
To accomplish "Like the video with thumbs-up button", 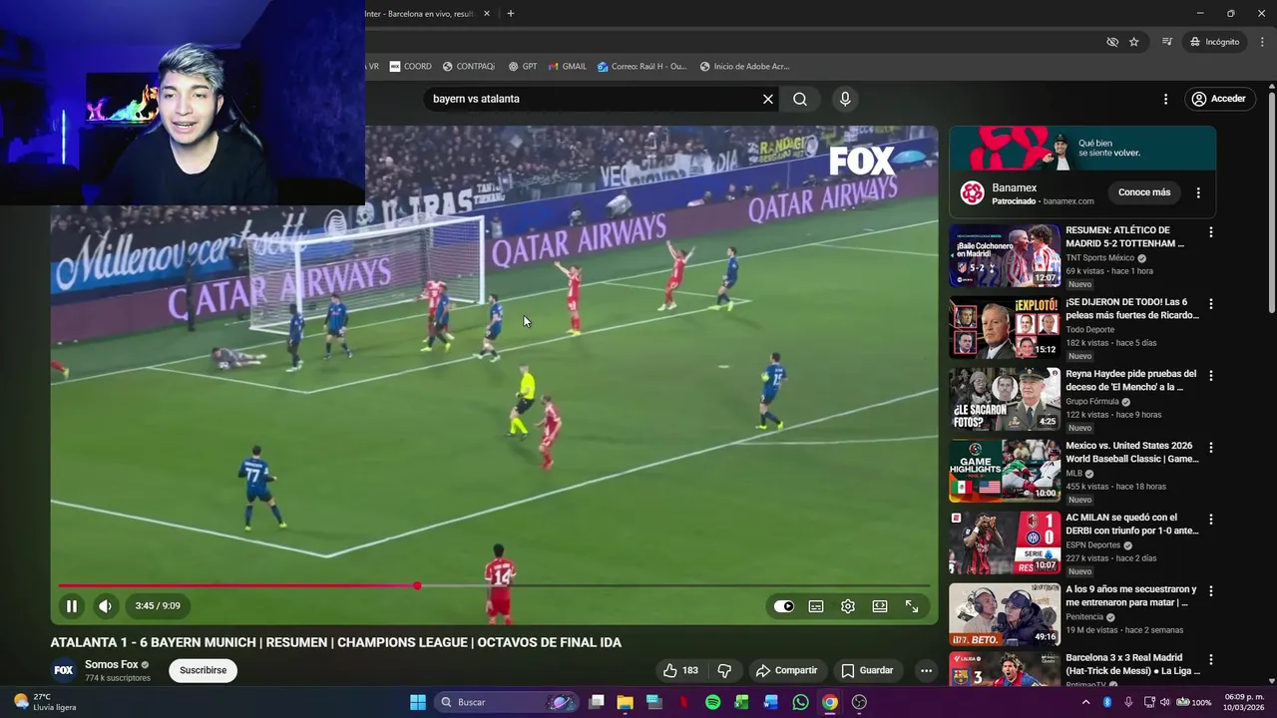I will (x=680, y=671).
